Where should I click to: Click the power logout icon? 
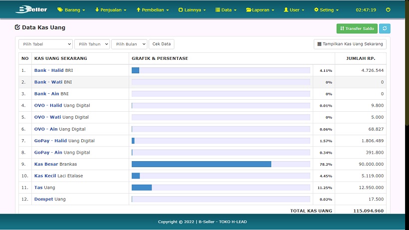tap(388, 9)
